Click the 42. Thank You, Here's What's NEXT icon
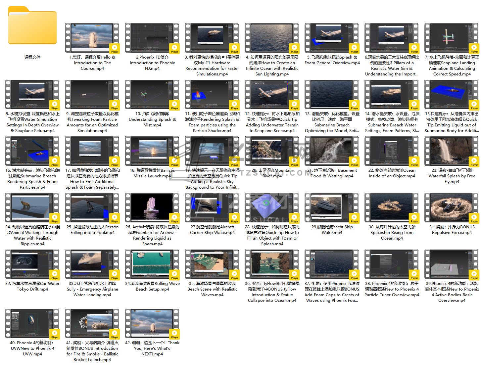The width and height of the screenshot is (481, 367). tap(152, 324)
